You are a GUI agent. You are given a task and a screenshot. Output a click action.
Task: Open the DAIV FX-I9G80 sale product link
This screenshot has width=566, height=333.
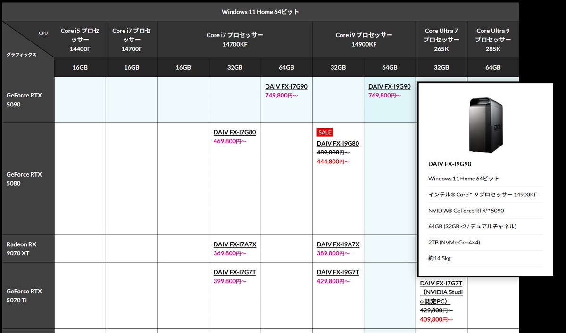click(x=338, y=143)
